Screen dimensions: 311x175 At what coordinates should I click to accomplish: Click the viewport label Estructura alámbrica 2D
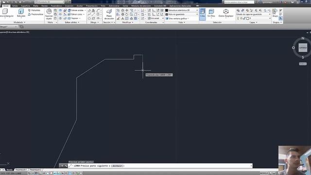pos(17,32)
